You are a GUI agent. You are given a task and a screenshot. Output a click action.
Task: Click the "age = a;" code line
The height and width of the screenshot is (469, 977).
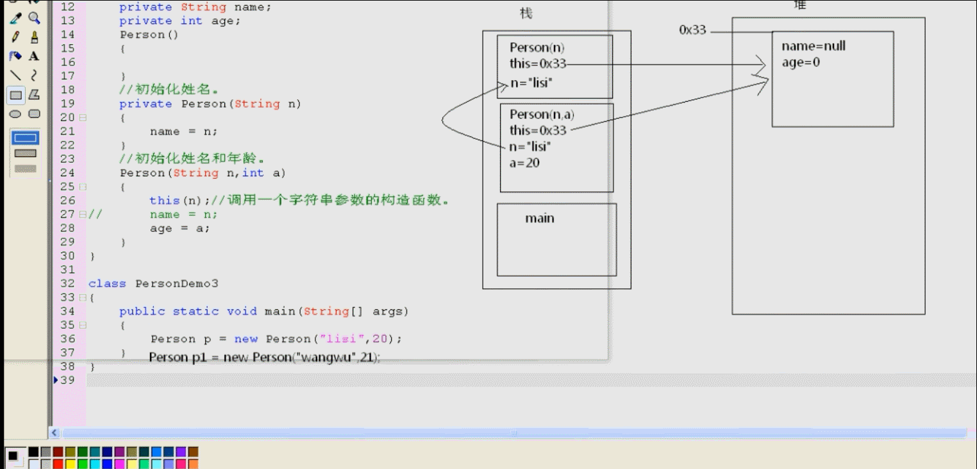pyautogui.click(x=180, y=228)
